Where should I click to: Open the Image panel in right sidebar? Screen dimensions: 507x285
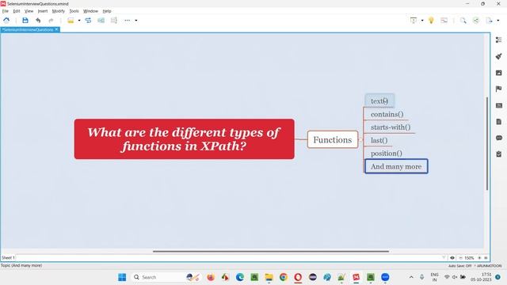click(x=499, y=73)
